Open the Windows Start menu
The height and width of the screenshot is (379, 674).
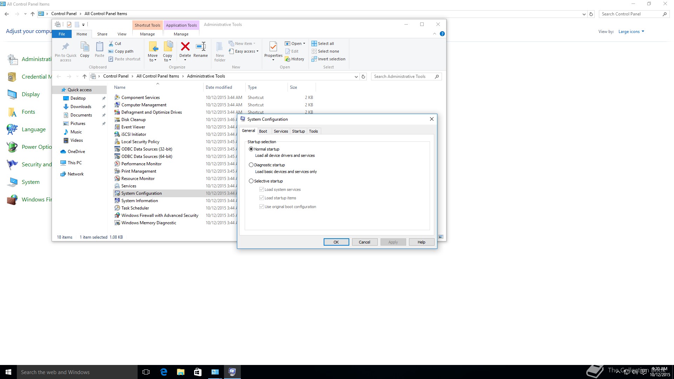[8, 372]
